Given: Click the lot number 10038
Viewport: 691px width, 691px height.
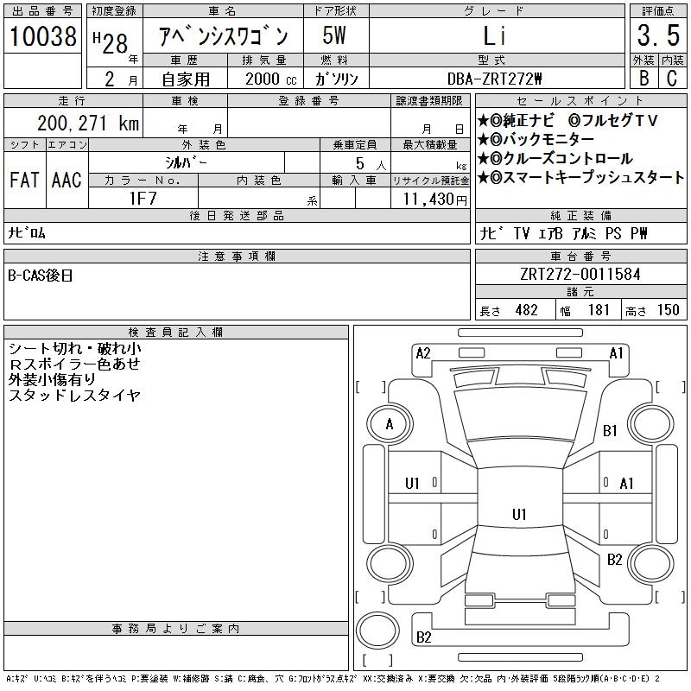Looking at the screenshot, I should (x=43, y=37).
